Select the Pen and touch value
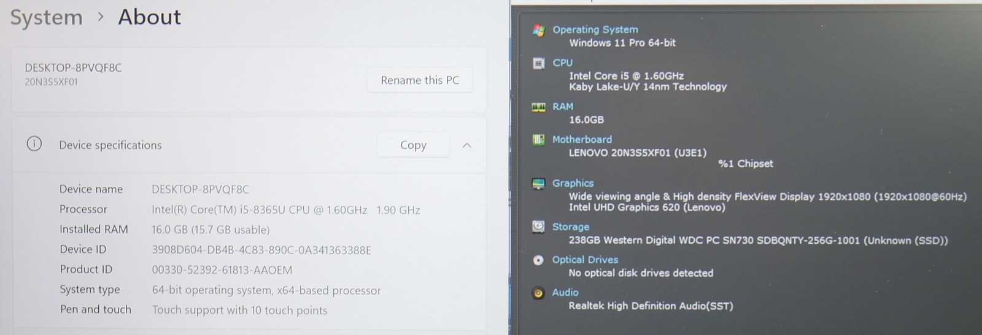The height and width of the screenshot is (335, 982). coord(239,310)
